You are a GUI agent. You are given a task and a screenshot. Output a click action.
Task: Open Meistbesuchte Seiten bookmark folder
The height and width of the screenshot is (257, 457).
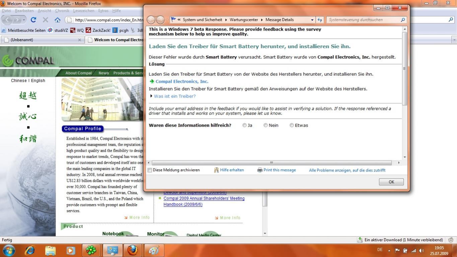[23, 30]
